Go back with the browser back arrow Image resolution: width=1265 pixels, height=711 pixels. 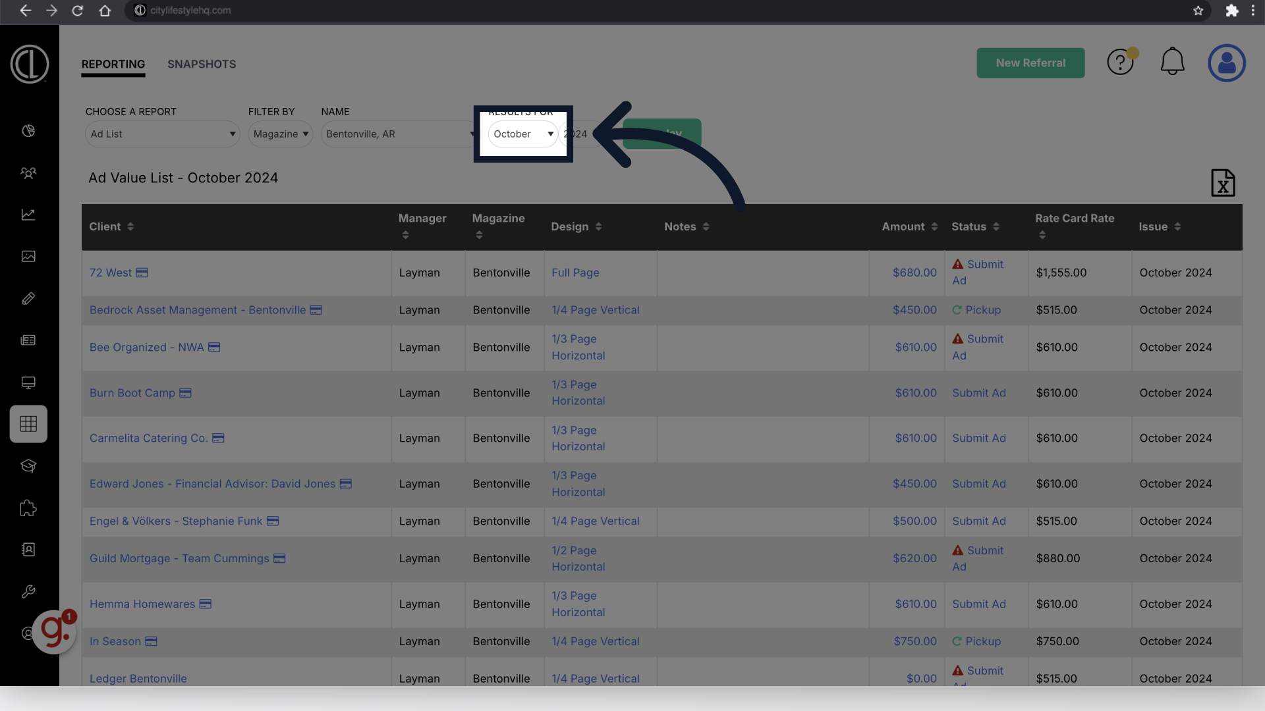(25, 11)
